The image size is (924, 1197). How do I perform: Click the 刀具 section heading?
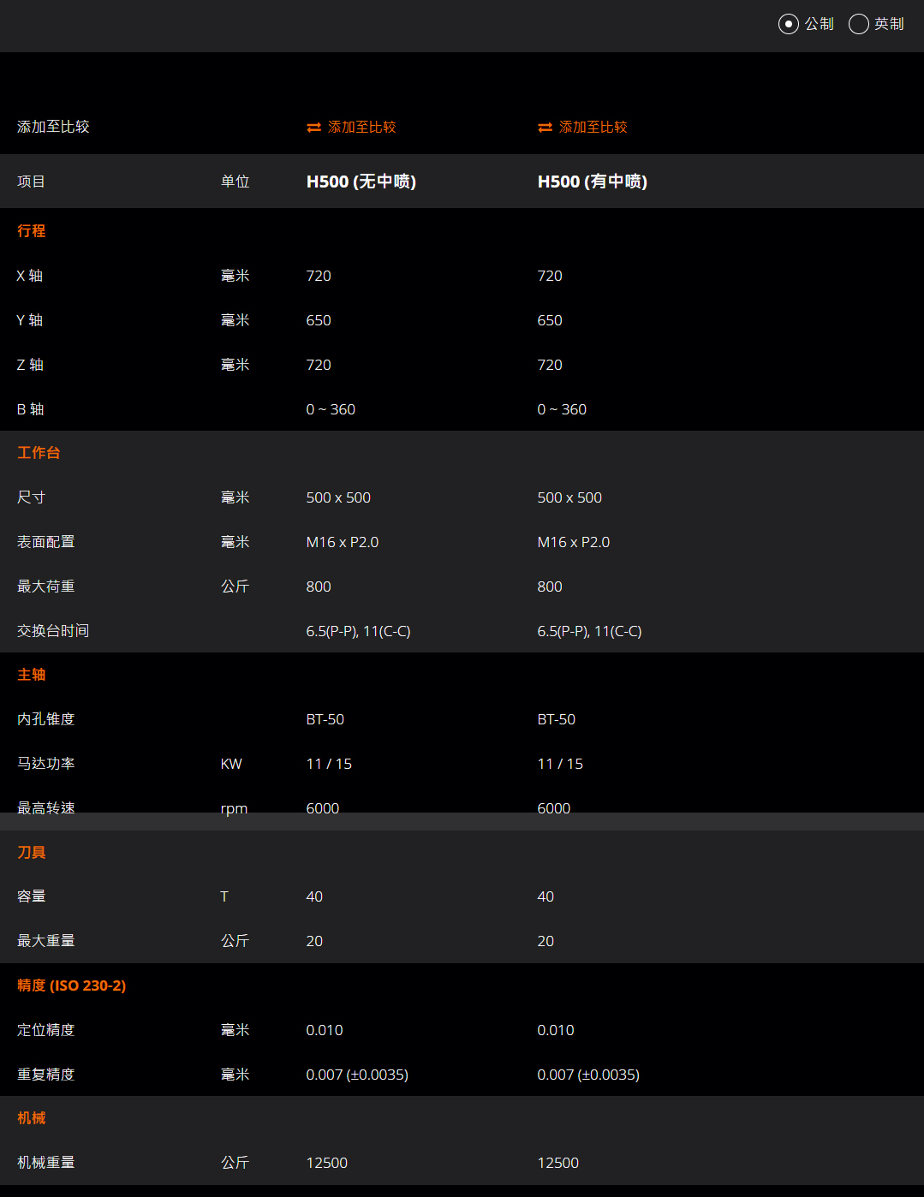tap(32, 853)
